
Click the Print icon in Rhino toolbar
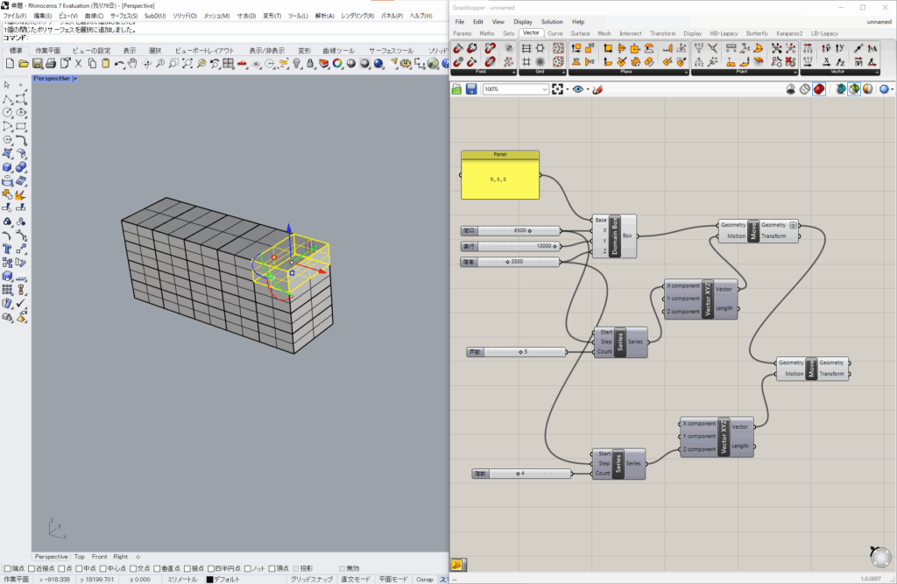pos(51,64)
